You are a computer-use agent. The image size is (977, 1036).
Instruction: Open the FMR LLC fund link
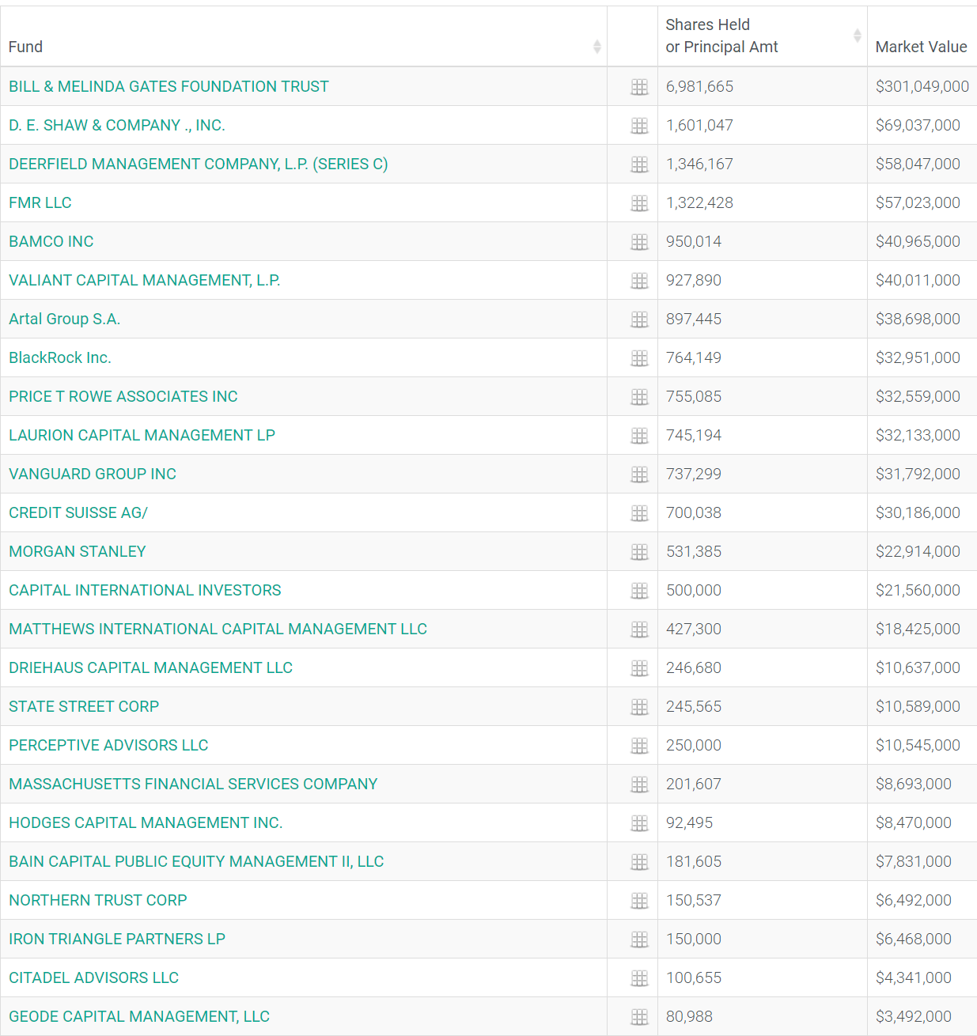point(40,202)
